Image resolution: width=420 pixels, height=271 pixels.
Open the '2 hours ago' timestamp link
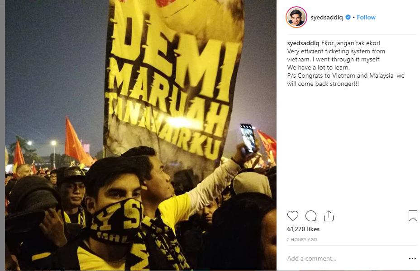coord(302,239)
